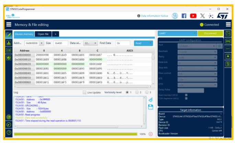The image size is (235, 143).
Task: Switch to the Open file tab
Action: [x=43, y=34]
